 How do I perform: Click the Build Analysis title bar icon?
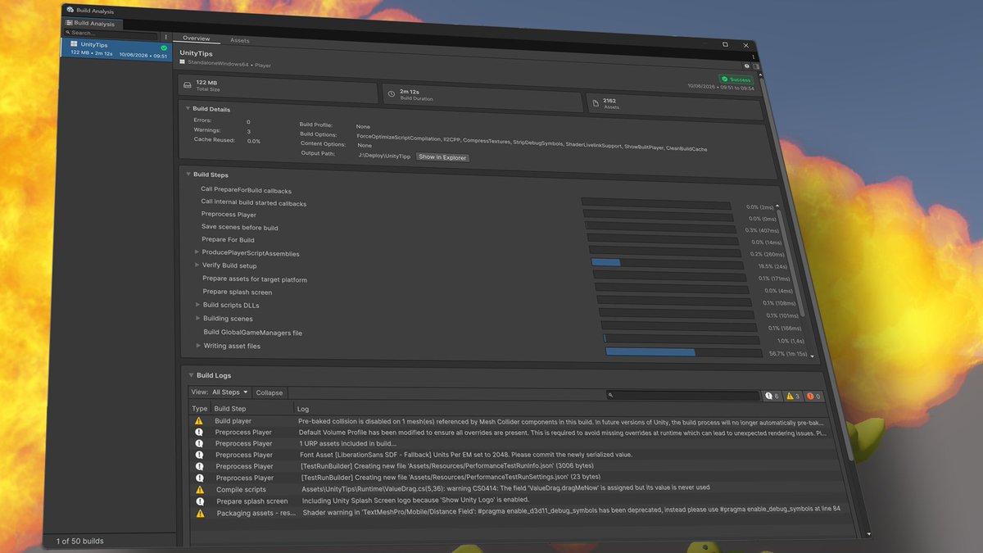click(70, 11)
